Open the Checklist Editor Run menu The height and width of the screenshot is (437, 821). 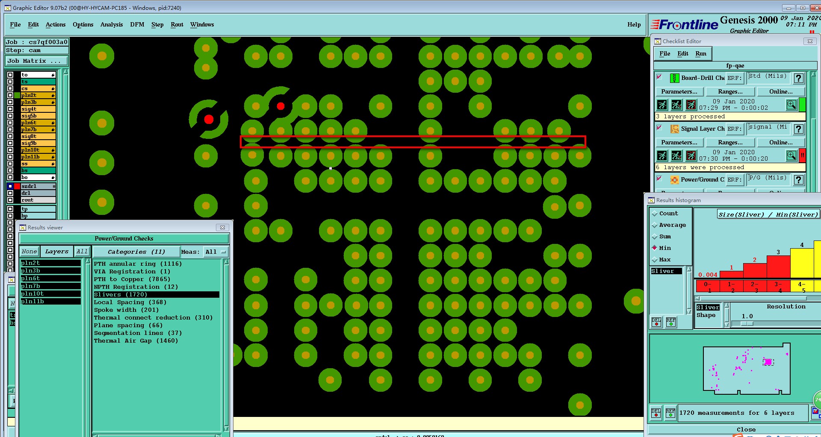pyautogui.click(x=701, y=54)
